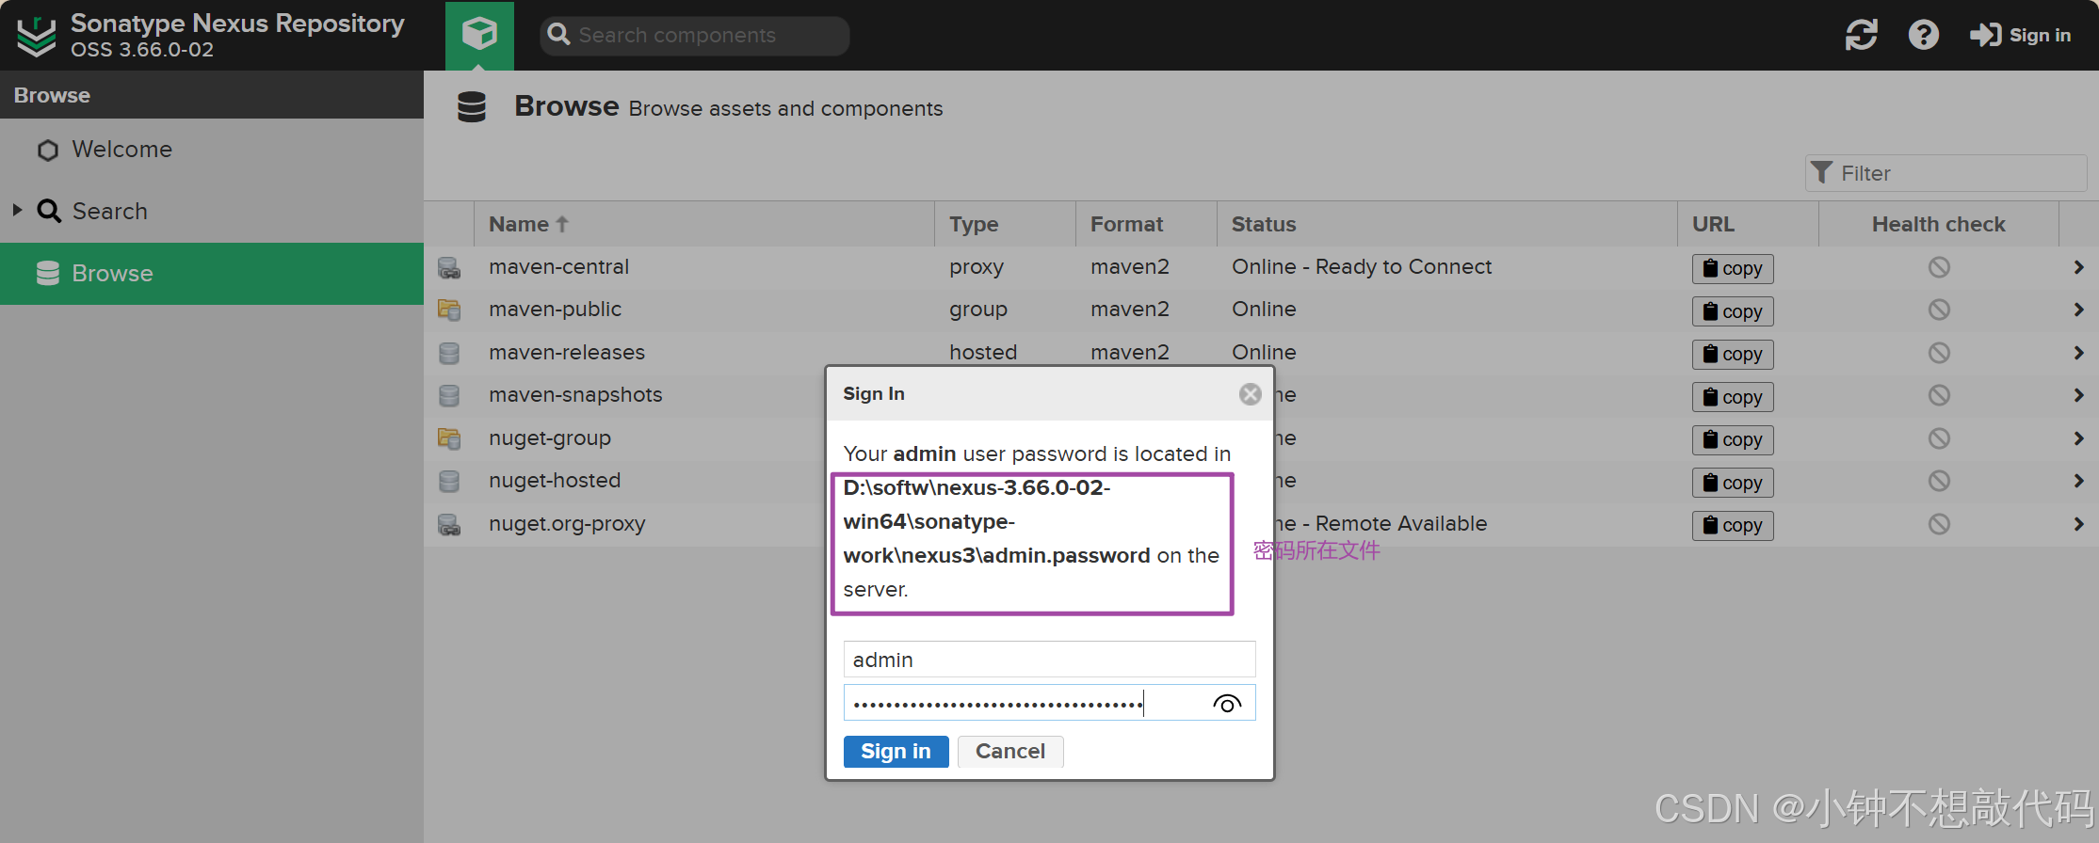Image resolution: width=2099 pixels, height=843 pixels.
Task: Click the maven-snapshots repository icon
Action: coord(449,395)
